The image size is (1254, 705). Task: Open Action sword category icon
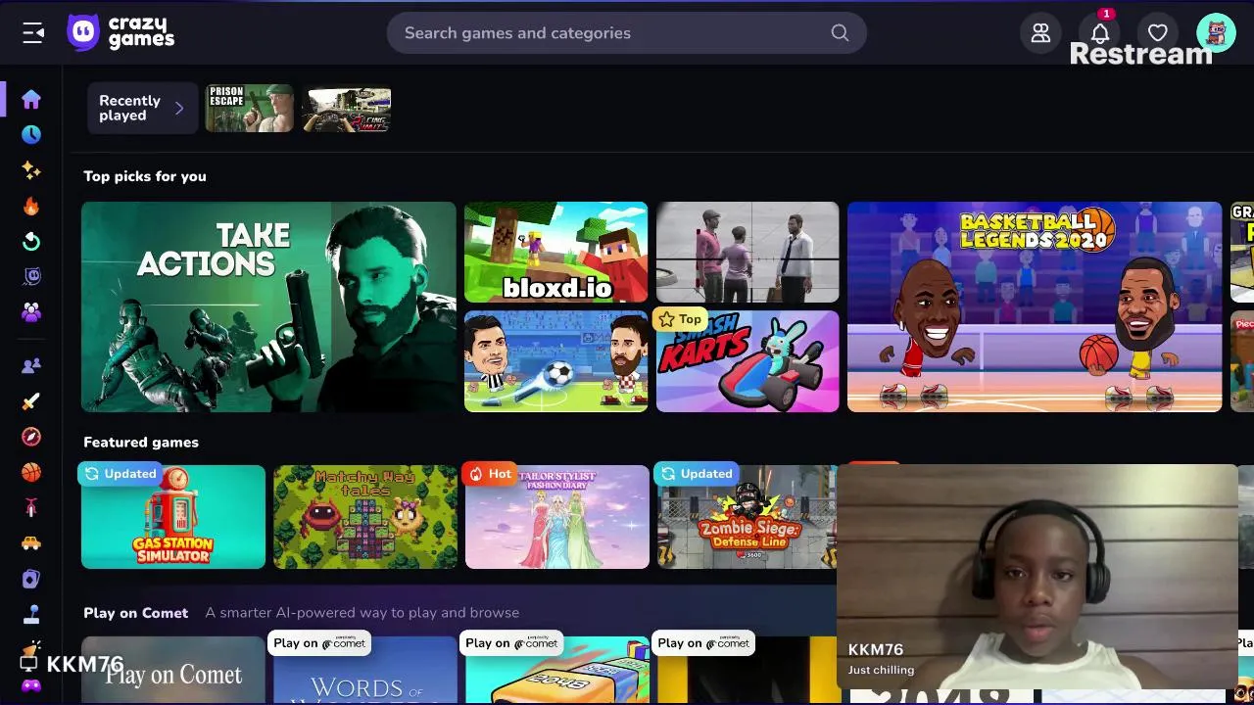31,401
